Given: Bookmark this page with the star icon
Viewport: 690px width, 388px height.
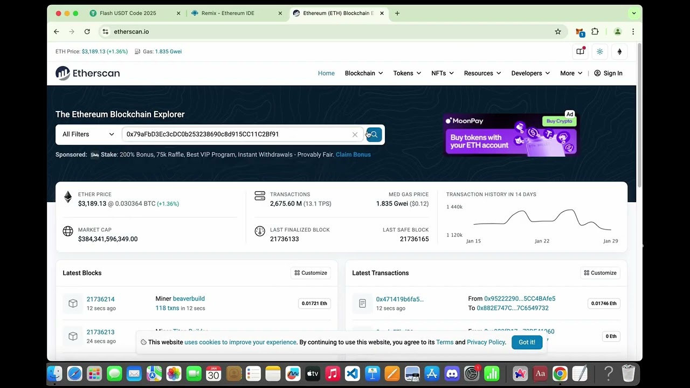Looking at the screenshot, I should point(558,32).
